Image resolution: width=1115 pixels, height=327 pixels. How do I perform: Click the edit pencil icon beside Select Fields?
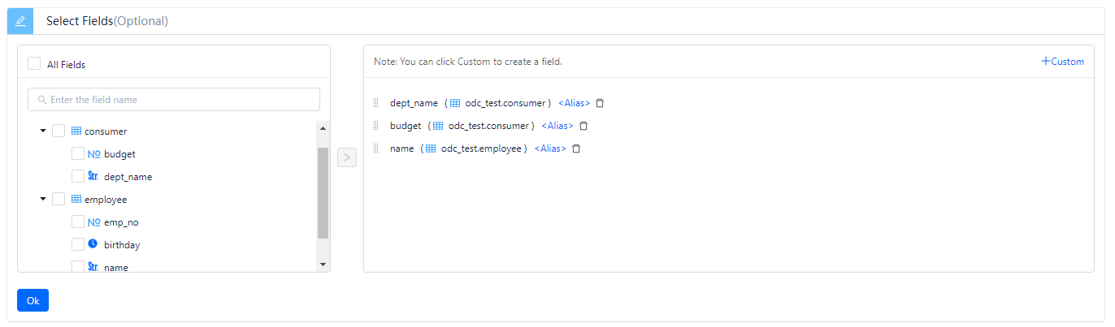(x=20, y=21)
